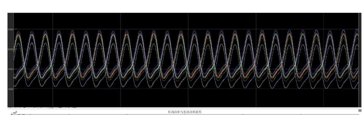Click the 2000 y-axis label
The height and width of the screenshot is (115, 364).
coord(10,49)
